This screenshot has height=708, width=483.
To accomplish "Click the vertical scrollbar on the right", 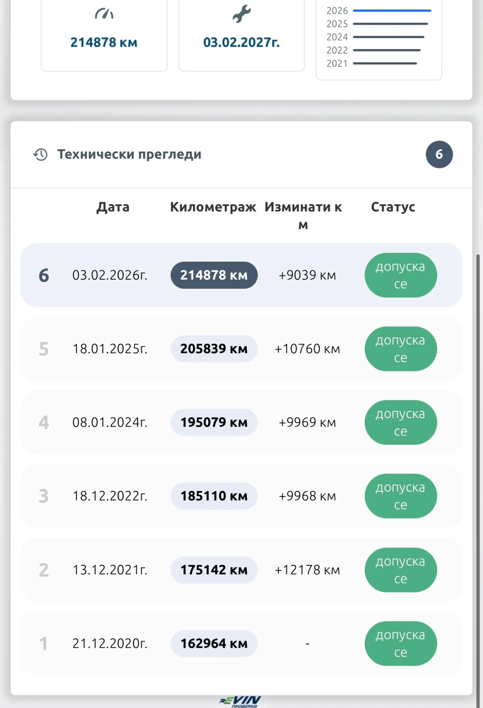I will [x=478, y=472].
